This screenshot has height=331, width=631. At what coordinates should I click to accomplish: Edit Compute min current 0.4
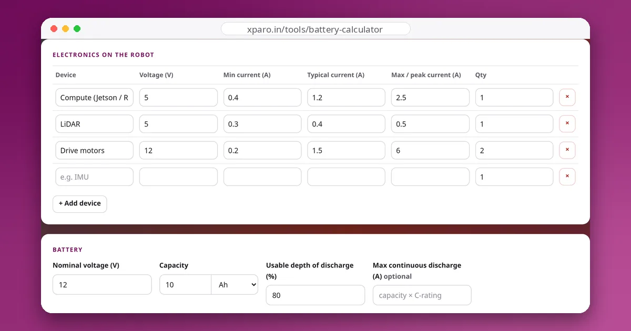tap(262, 97)
